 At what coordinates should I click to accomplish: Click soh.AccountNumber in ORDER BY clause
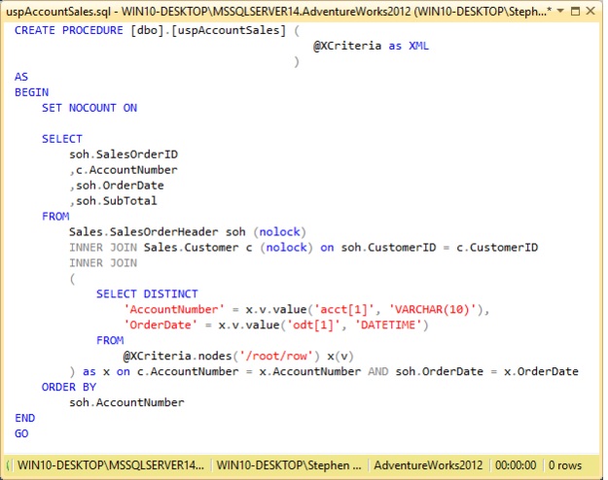pyautogui.click(x=126, y=402)
